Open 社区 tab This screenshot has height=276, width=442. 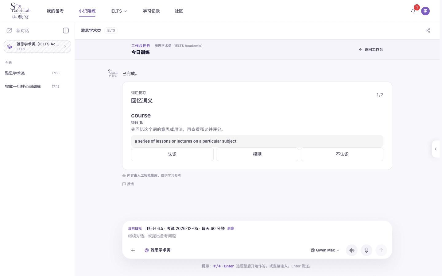coord(179,11)
